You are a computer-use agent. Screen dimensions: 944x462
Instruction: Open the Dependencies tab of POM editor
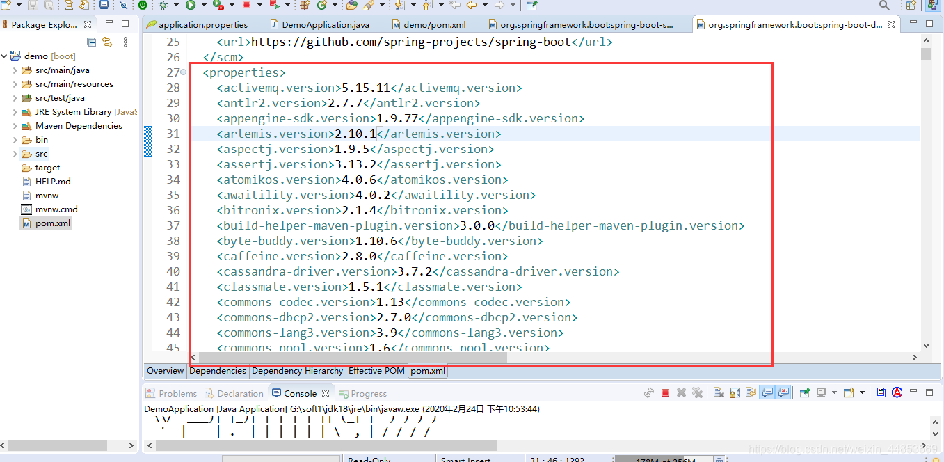218,371
